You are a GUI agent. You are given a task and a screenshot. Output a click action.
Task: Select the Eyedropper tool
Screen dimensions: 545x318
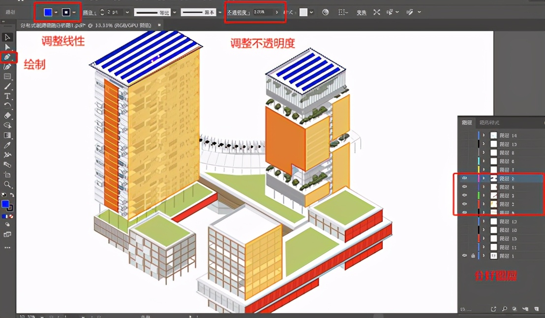click(x=7, y=145)
